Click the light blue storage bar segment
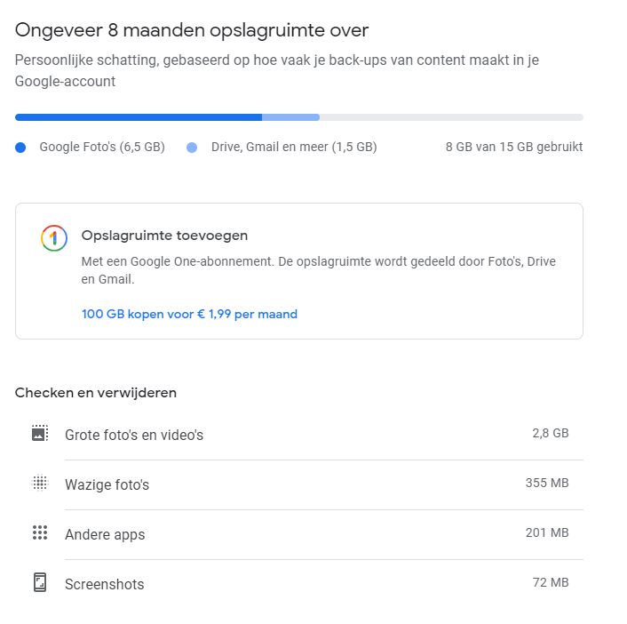 [x=290, y=117]
